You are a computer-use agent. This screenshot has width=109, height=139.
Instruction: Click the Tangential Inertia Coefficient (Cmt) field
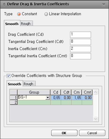click(81, 56)
